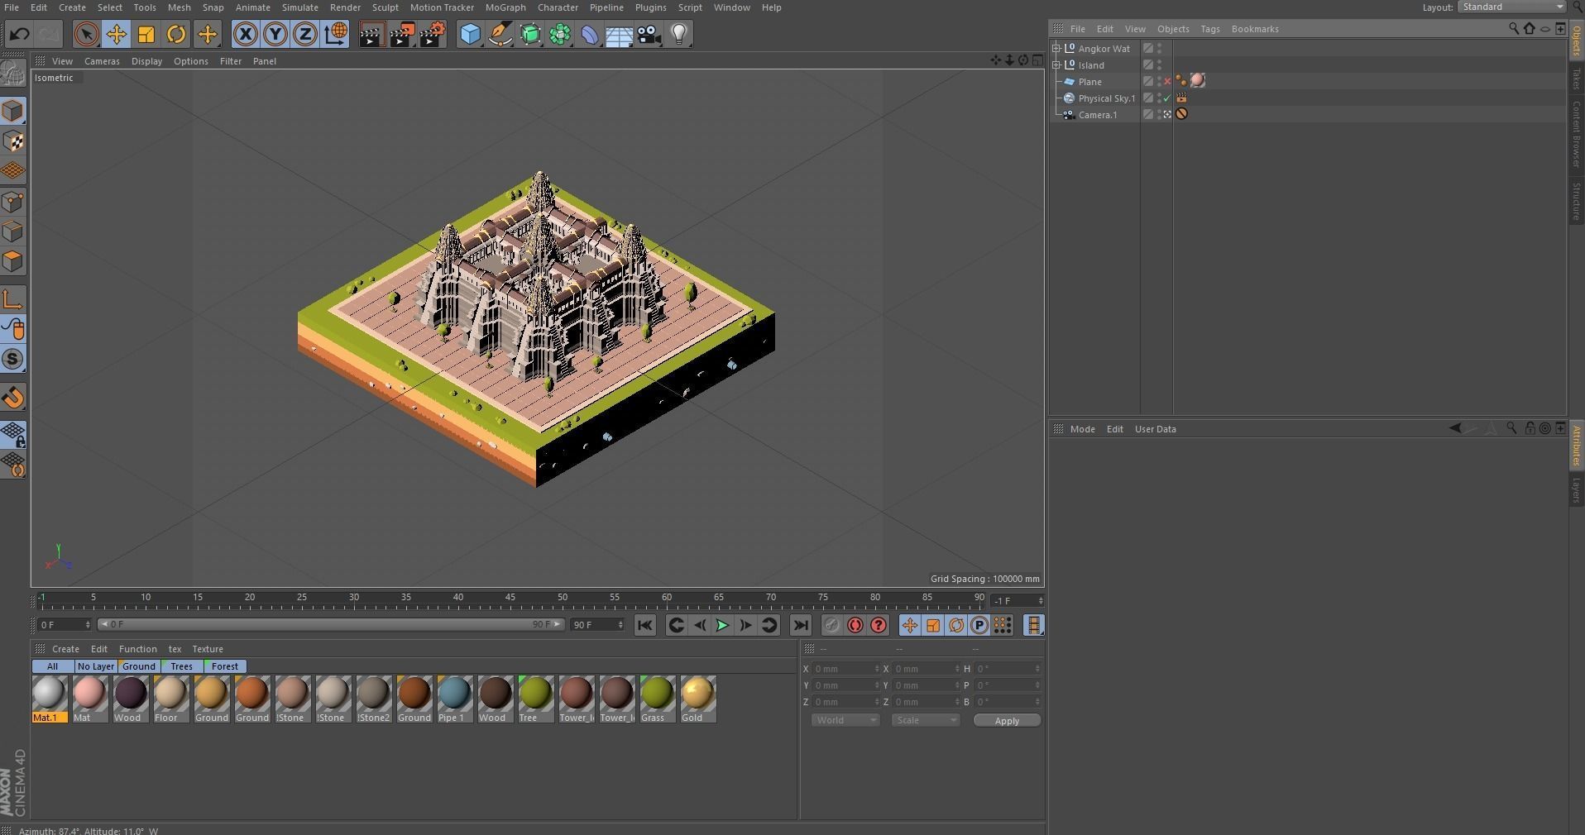Open the Layout dropdown

coord(1512,7)
